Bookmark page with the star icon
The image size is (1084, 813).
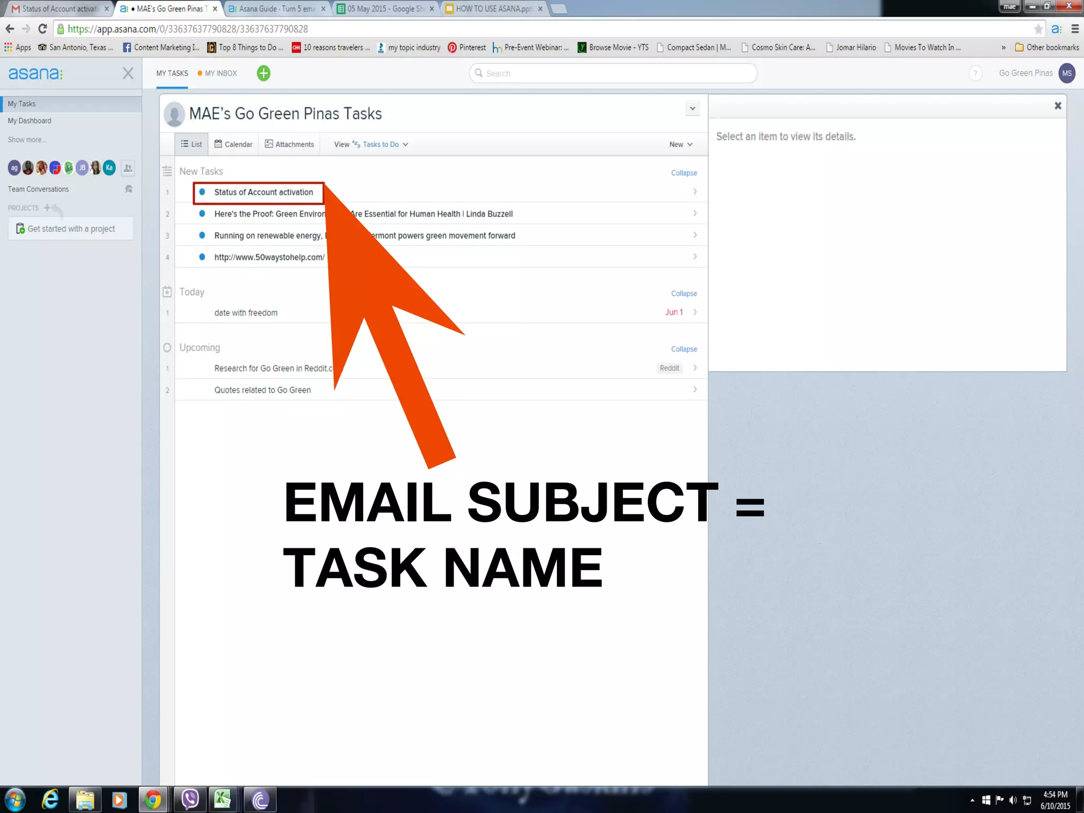pyautogui.click(x=1038, y=29)
